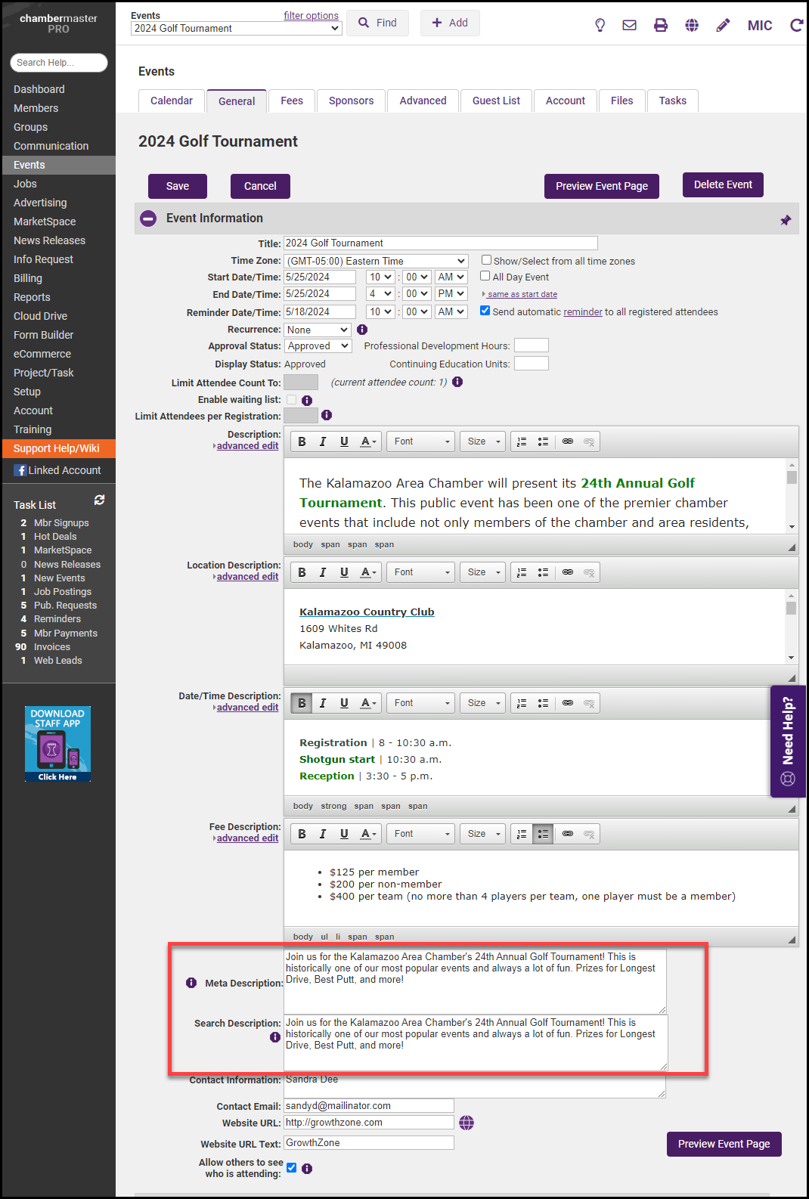Click the Search Help input field
809x1199 pixels.
[x=59, y=63]
